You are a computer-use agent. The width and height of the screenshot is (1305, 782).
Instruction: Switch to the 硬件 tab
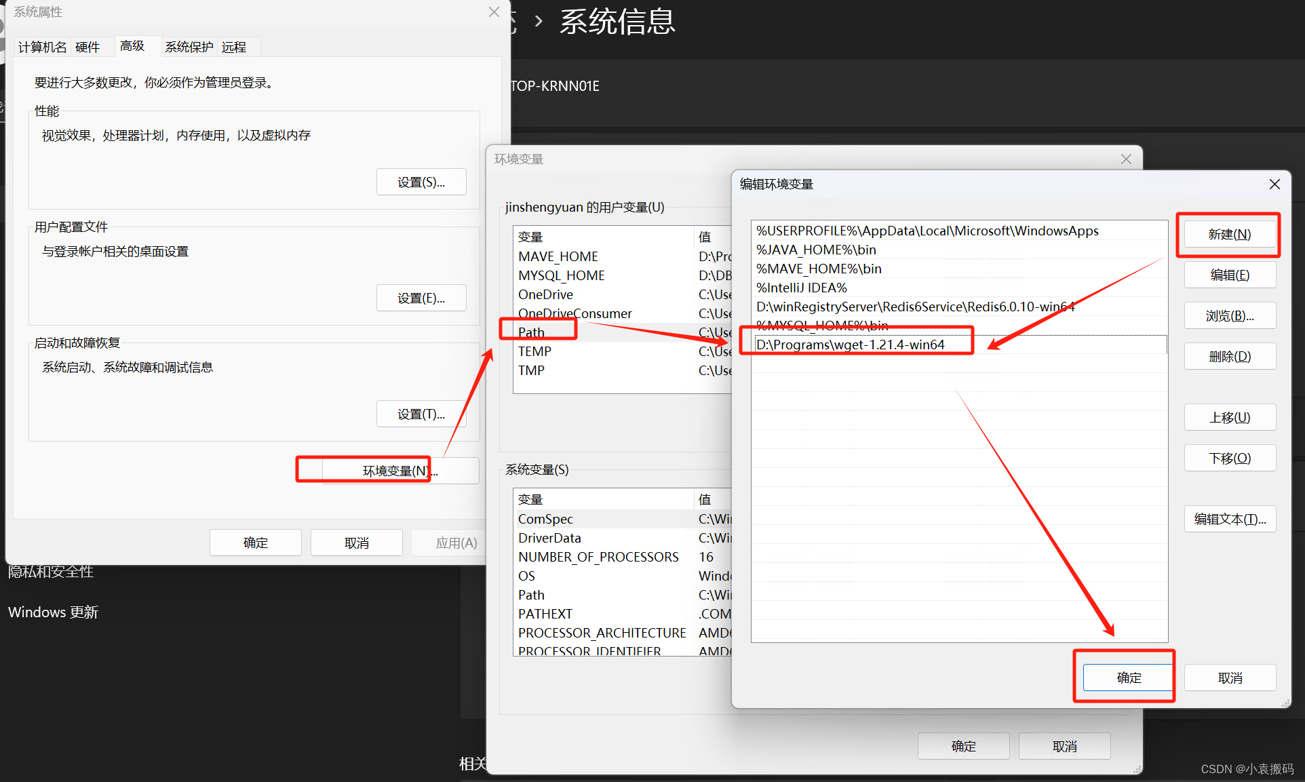(x=87, y=47)
